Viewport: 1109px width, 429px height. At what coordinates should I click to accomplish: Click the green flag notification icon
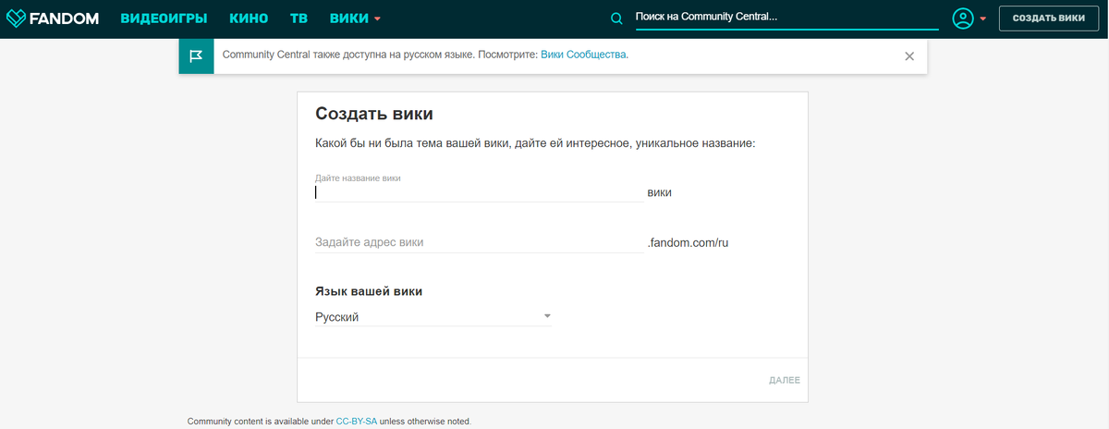pos(197,56)
